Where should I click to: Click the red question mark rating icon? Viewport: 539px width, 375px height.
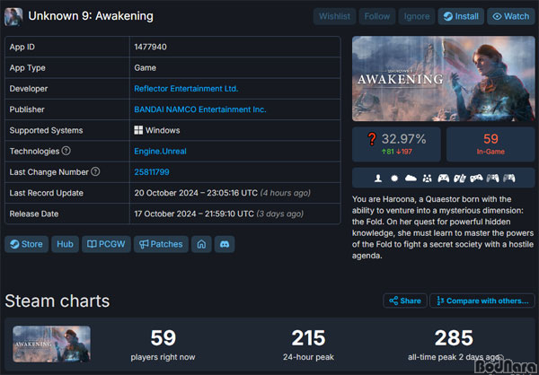[372, 139]
